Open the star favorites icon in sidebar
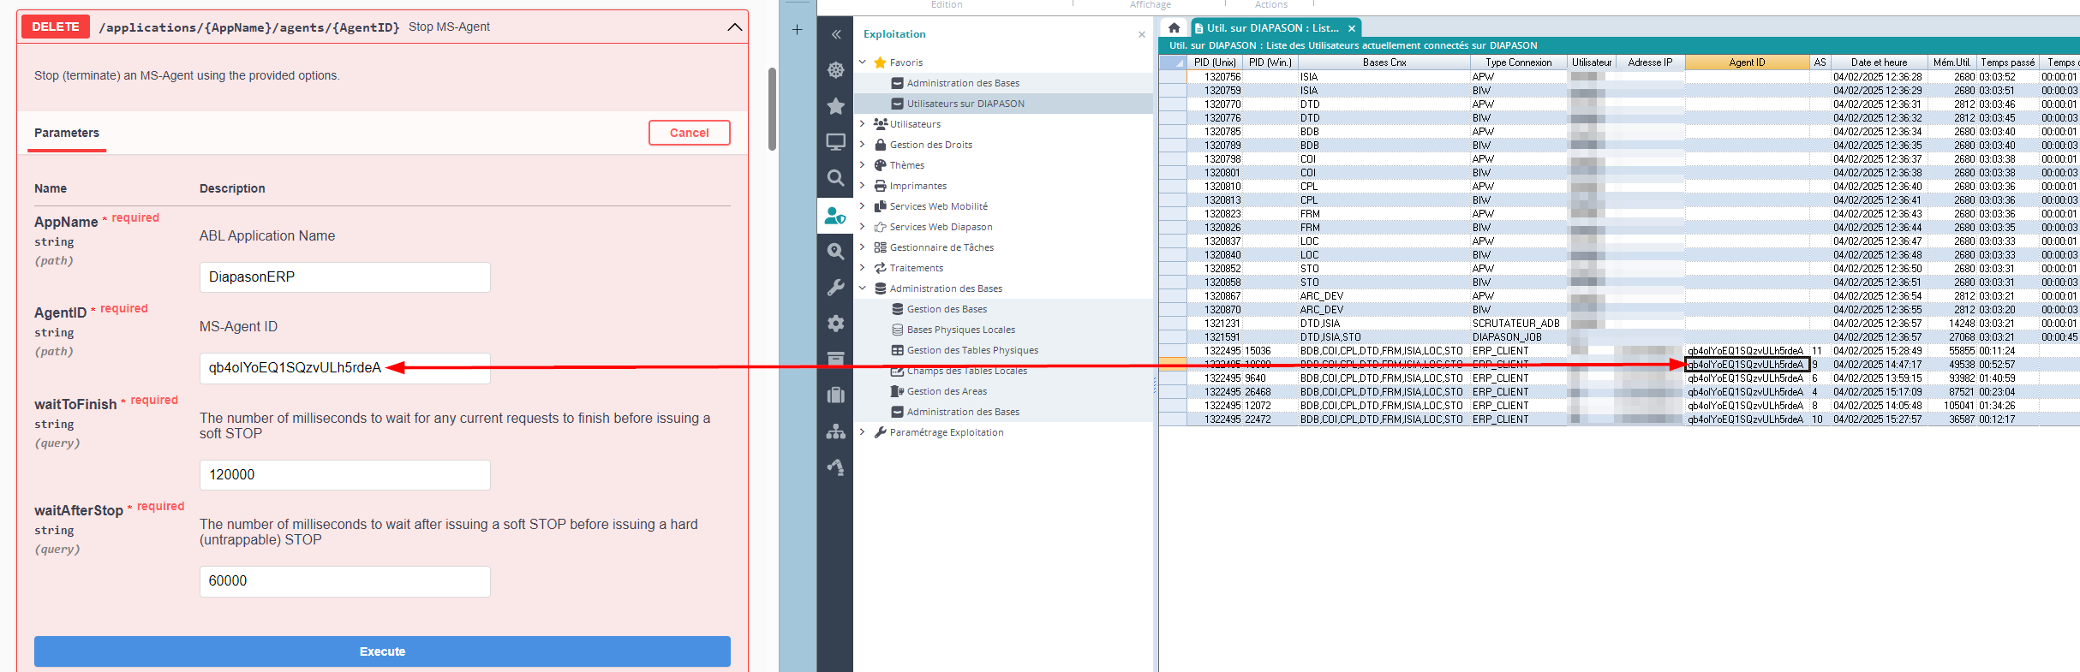 pyautogui.click(x=835, y=106)
